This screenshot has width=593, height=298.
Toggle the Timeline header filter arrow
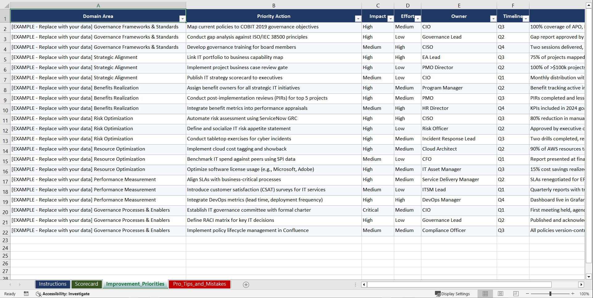pyautogui.click(x=526, y=19)
